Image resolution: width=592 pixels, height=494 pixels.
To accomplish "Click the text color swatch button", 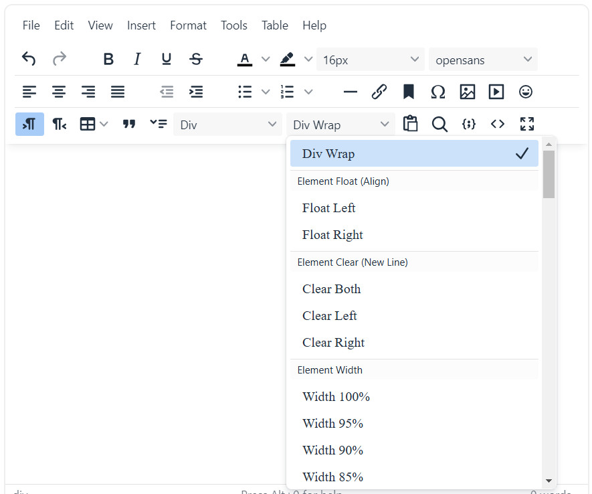I will [244, 59].
